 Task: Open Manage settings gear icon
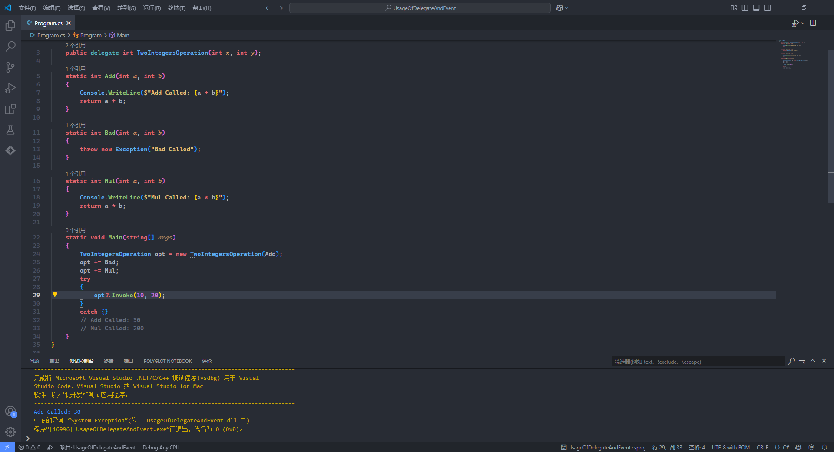tap(10, 432)
